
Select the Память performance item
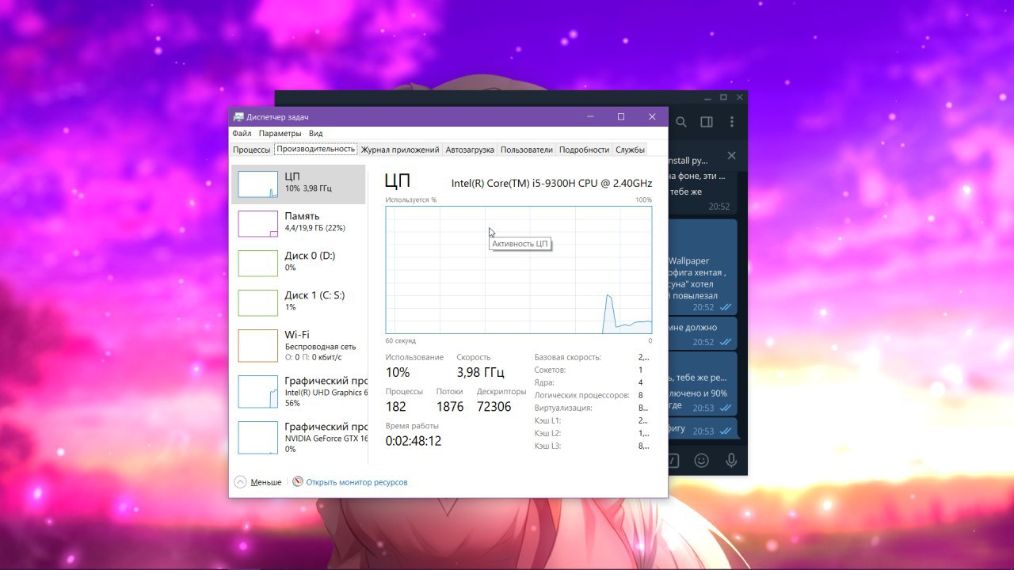coord(299,223)
